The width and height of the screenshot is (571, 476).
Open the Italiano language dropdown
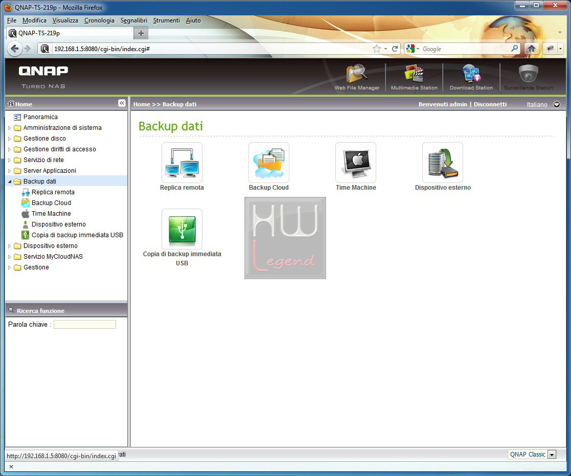[557, 104]
